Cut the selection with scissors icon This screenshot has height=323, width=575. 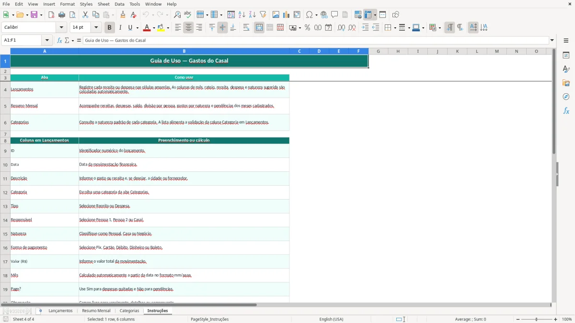(85, 15)
